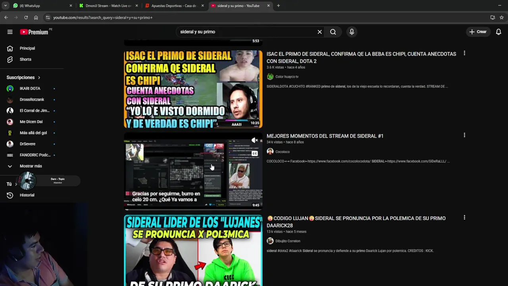Click the IKARI DOTA channel avatar
Image resolution: width=508 pixels, height=286 pixels.
[10, 89]
